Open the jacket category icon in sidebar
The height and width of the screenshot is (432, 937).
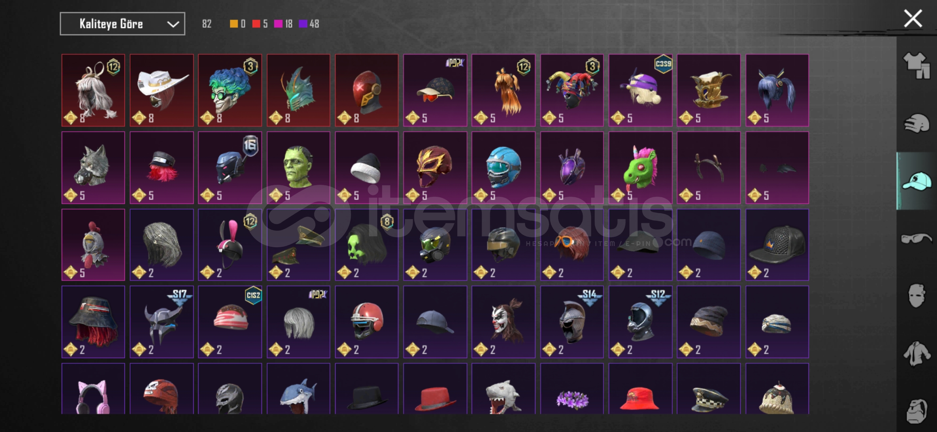(x=916, y=354)
